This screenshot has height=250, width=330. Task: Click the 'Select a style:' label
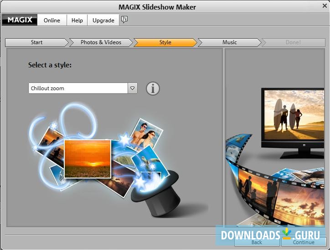pos(50,65)
